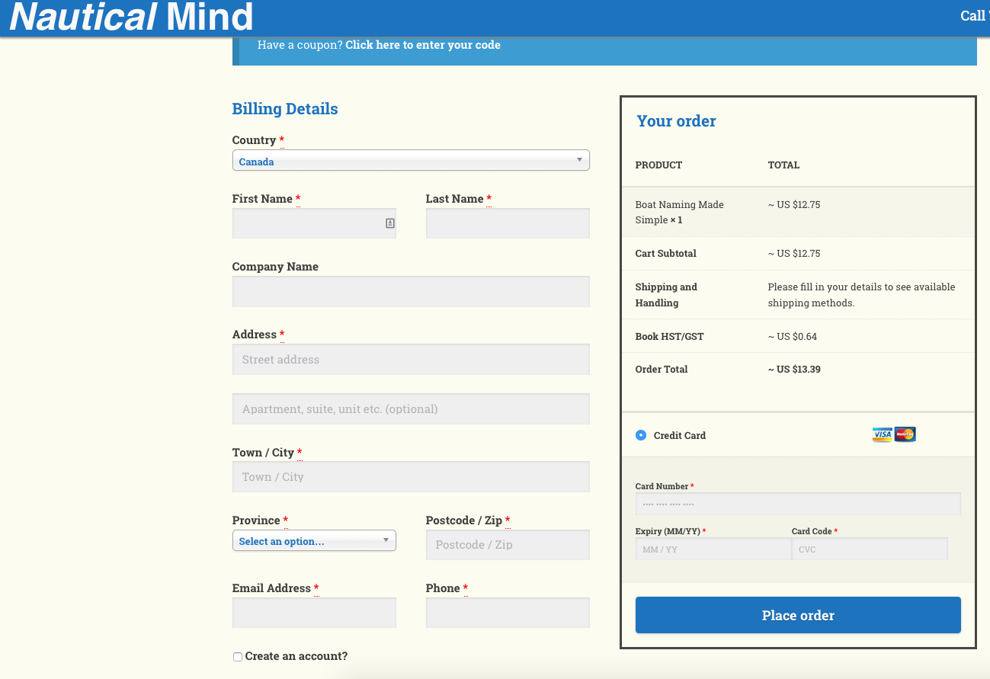The height and width of the screenshot is (679, 990).
Task: Click the MasterCard icon
Action: 905,435
